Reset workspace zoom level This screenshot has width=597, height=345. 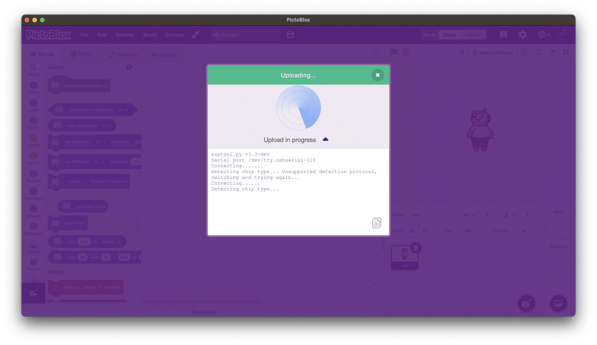pos(369,288)
